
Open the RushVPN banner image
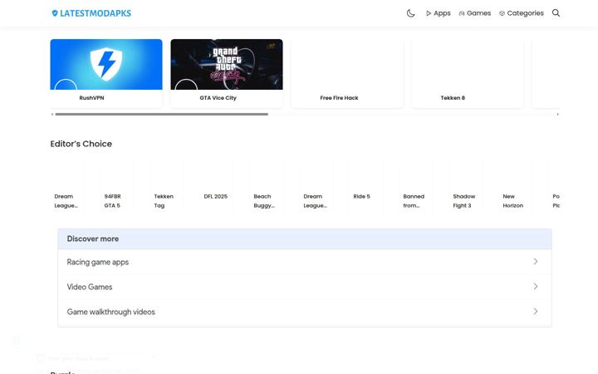click(x=106, y=64)
